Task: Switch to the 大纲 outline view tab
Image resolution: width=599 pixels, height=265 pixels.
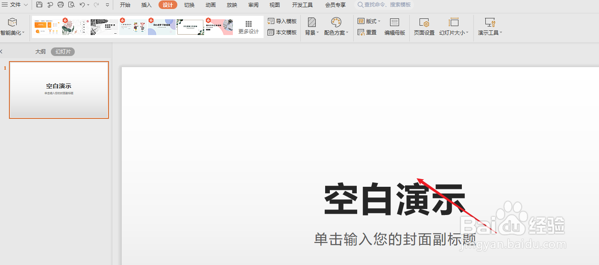Action: [x=40, y=52]
